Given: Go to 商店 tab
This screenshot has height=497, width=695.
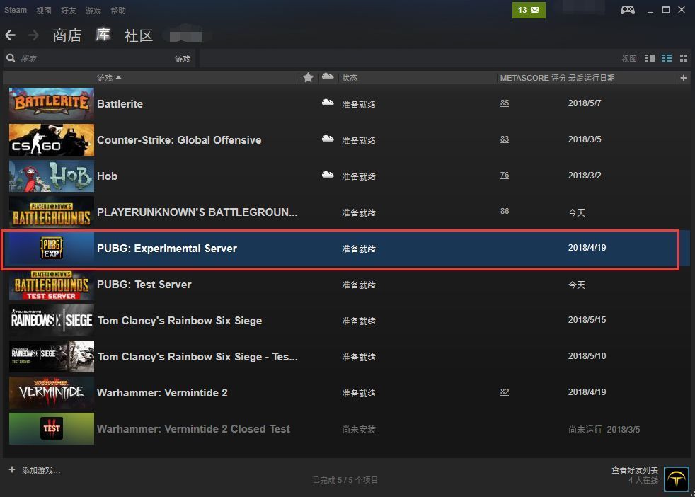Looking at the screenshot, I should tap(67, 35).
